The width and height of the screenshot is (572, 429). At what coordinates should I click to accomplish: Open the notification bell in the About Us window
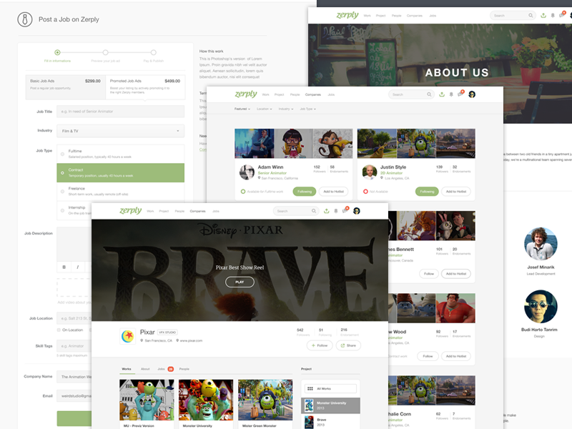click(553, 15)
